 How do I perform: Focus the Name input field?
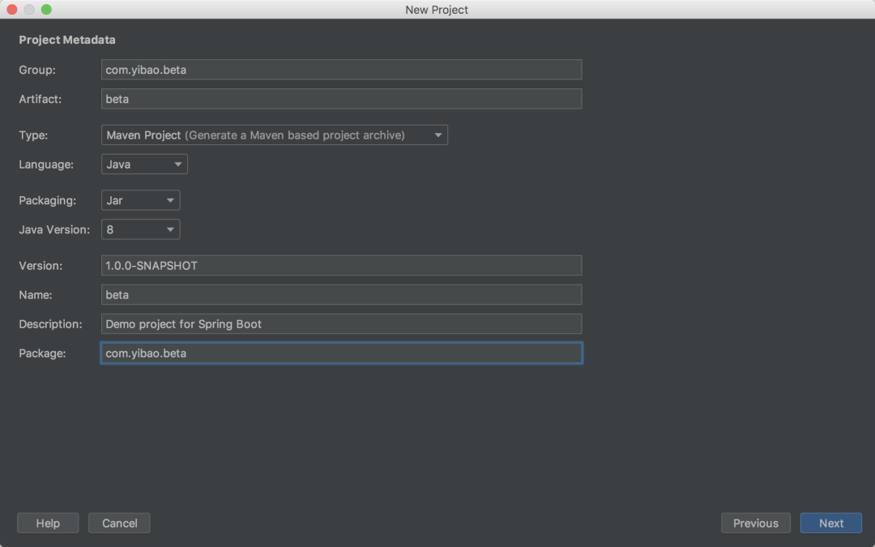click(x=341, y=295)
